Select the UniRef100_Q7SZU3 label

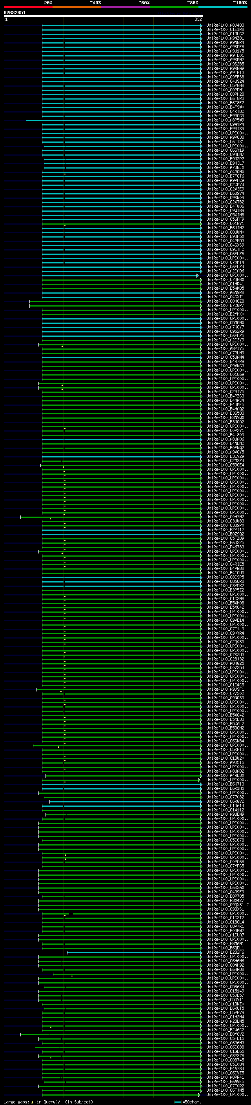click(225, 655)
